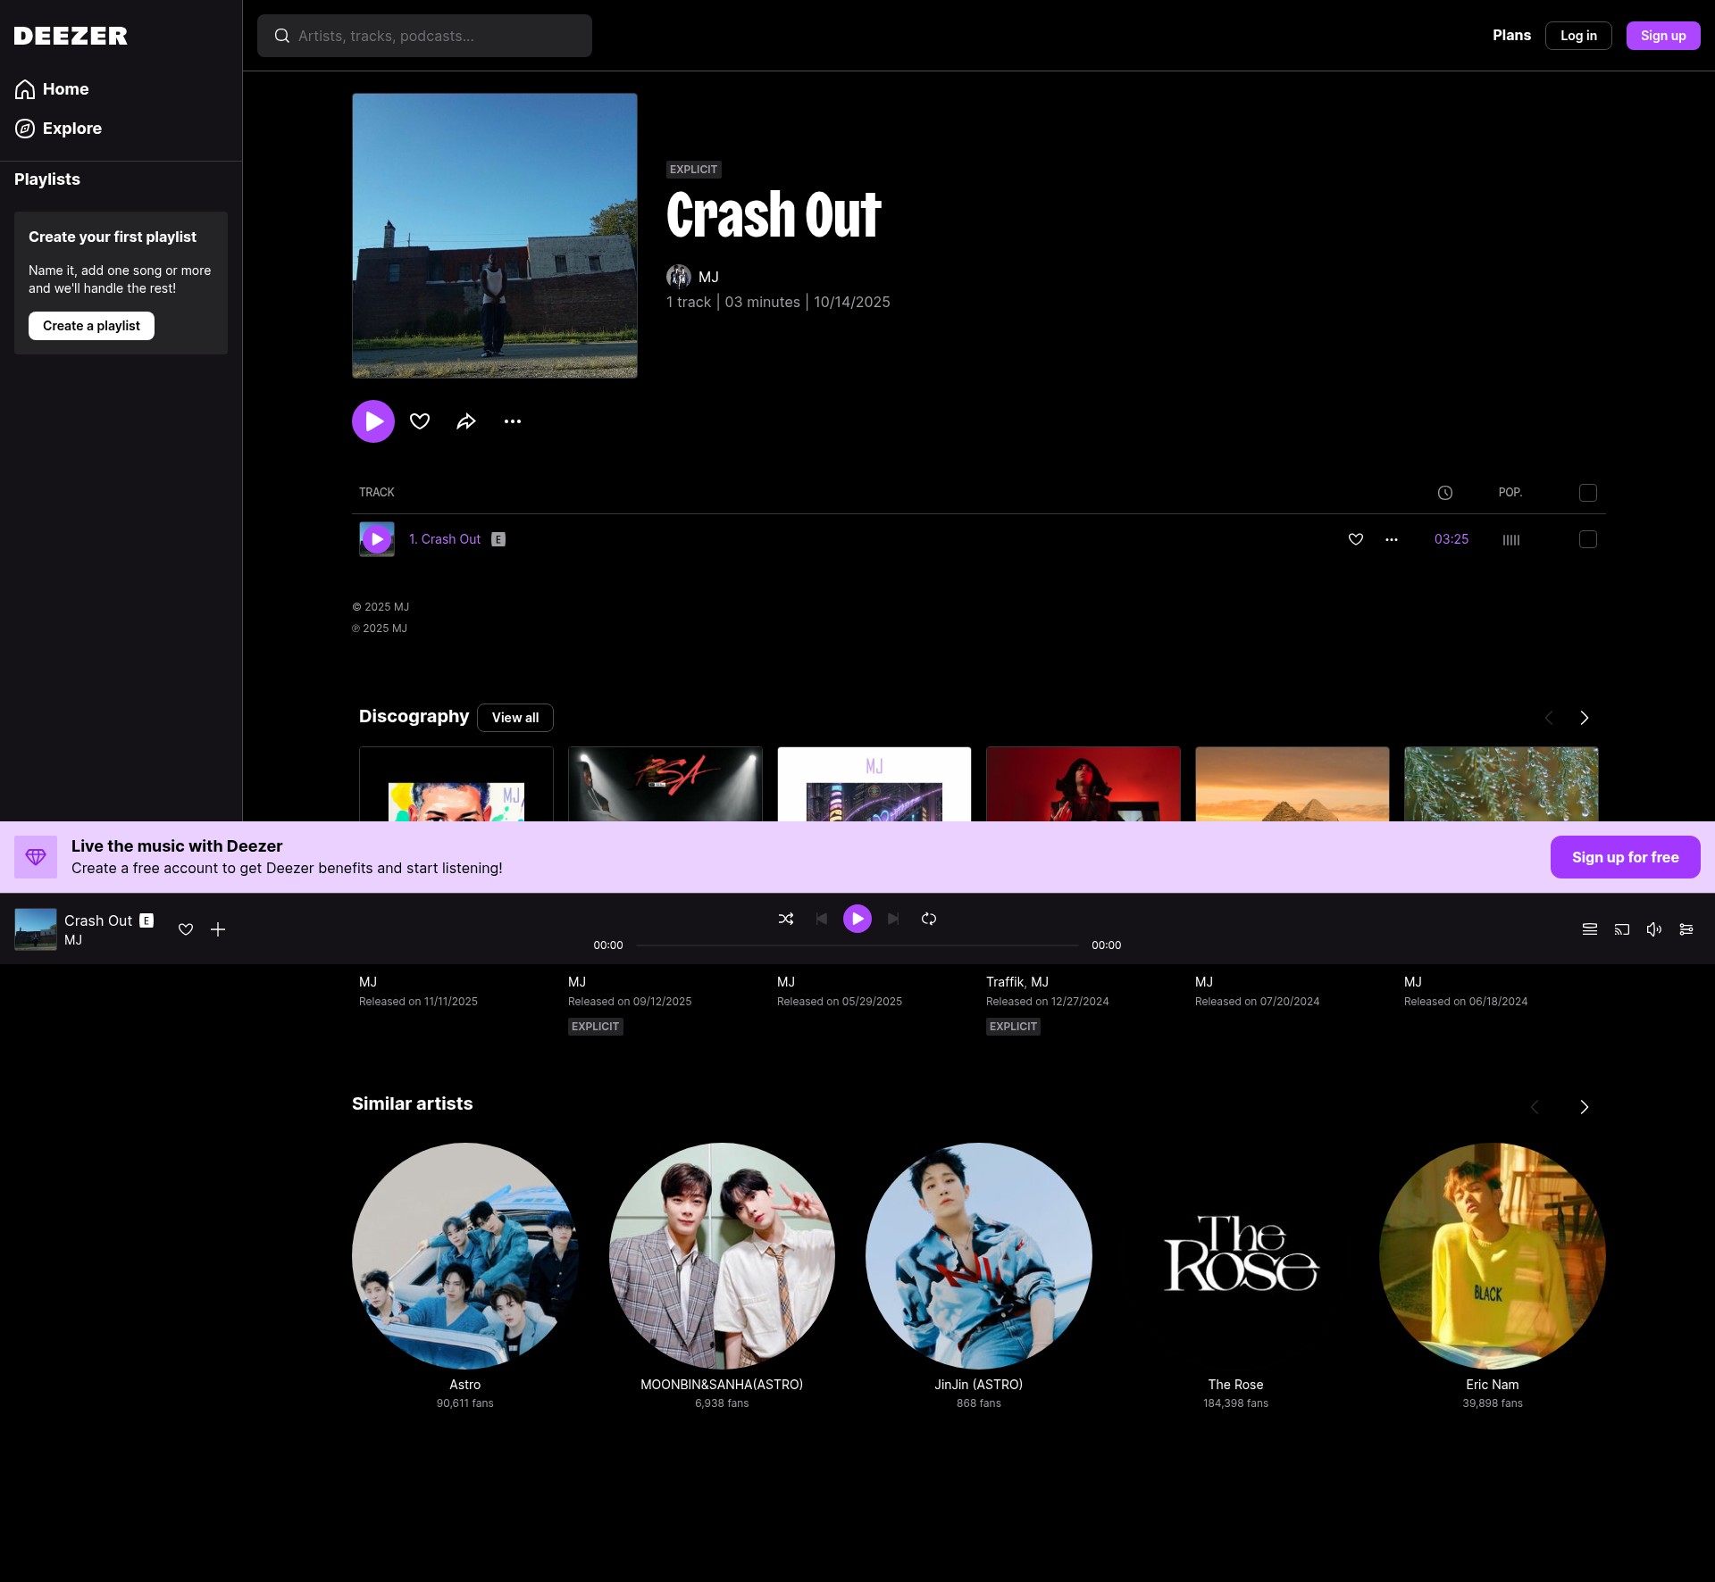This screenshot has width=1715, height=1582.
Task: Open release dated 11/11/2025
Action: pyautogui.click(x=456, y=784)
